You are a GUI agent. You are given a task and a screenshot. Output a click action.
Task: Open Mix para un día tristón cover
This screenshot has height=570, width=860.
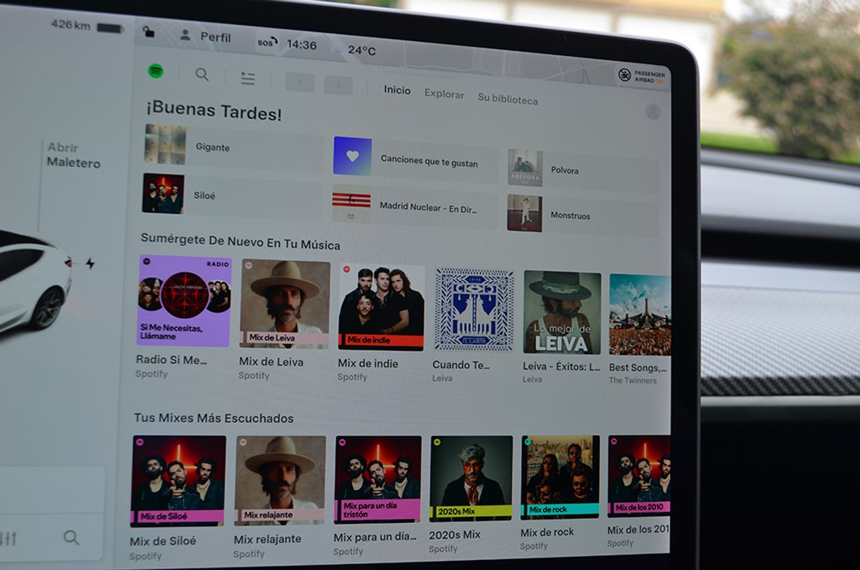click(x=378, y=479)
